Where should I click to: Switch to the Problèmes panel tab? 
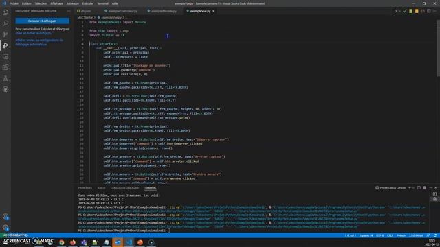tap(85, 188)
